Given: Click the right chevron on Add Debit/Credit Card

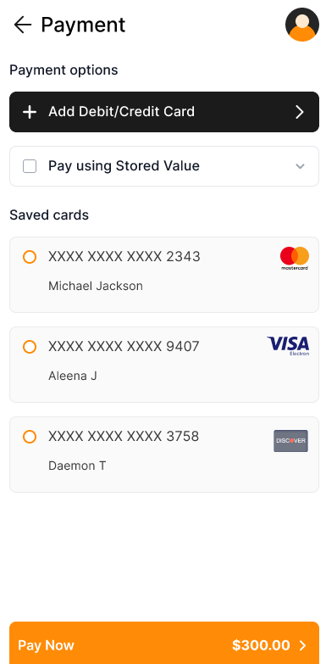Looking at the screenshot, I should [x=300, y=112].
